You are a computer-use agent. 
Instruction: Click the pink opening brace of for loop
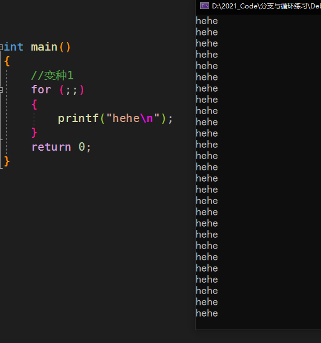34,105
